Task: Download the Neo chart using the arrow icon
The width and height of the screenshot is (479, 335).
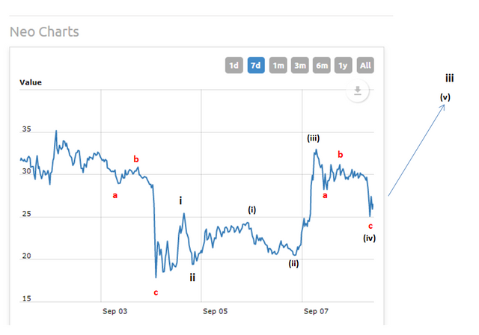Action: point(358,91)
